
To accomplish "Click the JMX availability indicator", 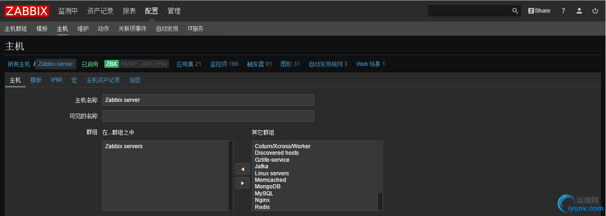I will coord(146,64).
